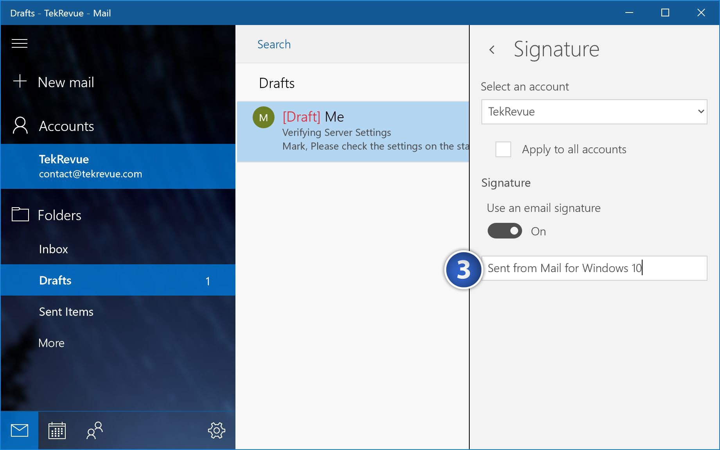This screenshot has height=450, width=720.
Task: Show More folders
Action: (x=118, y=343)
